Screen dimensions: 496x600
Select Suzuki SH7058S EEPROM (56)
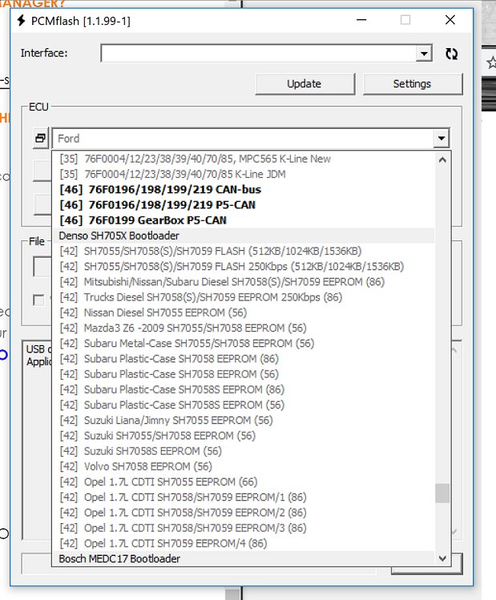pos(244,451)
